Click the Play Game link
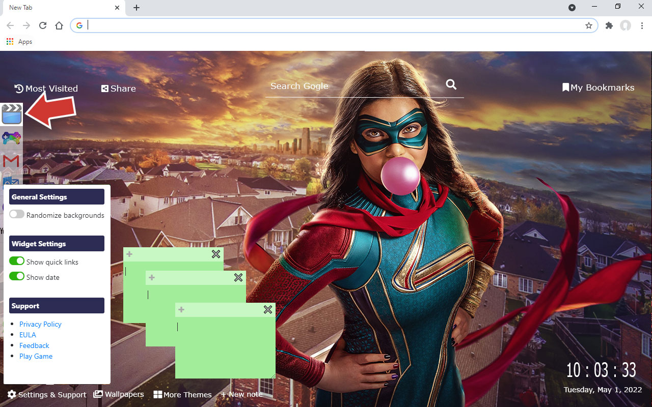Image resolution: width=652 pixels, height=407 pixels. tap(36, 356)
